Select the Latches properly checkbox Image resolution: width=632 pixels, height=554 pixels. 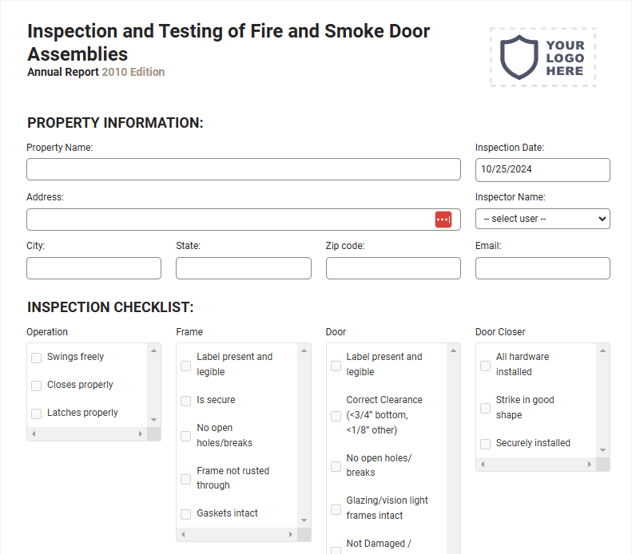(36, 414)
